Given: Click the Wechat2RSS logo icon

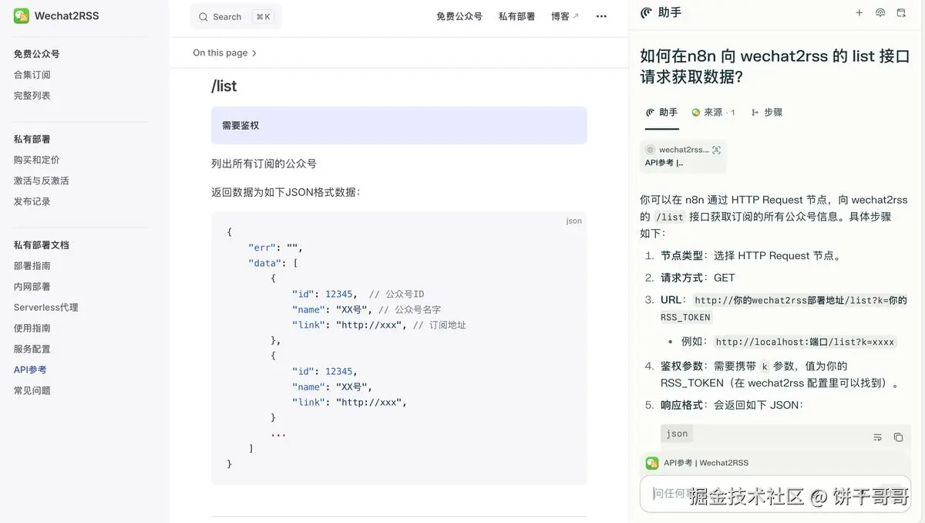Looking at the screenshot, I should 21,15.
